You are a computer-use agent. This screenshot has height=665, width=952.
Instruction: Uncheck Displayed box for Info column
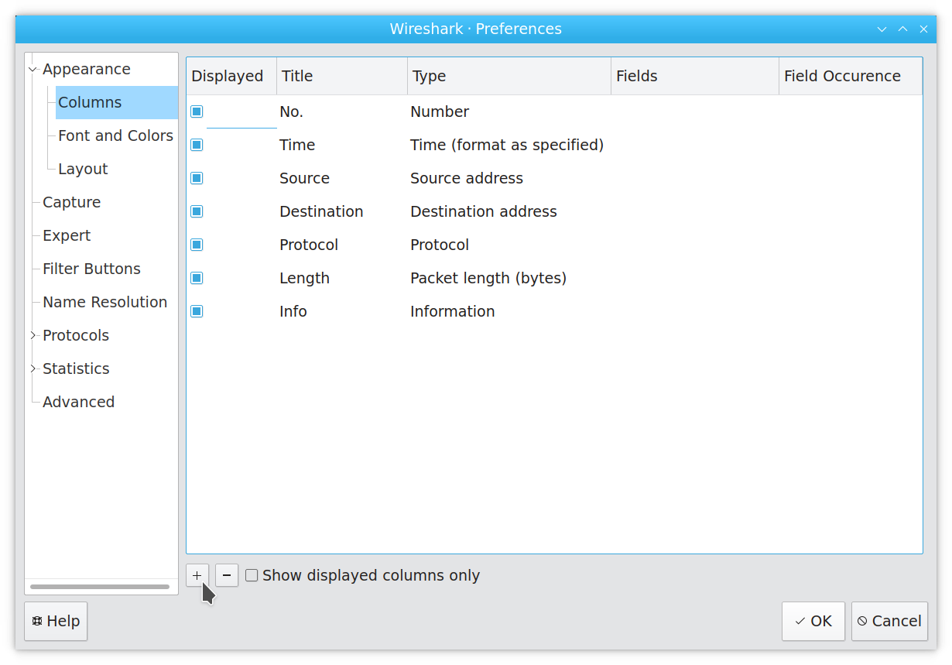click(197, 311)
